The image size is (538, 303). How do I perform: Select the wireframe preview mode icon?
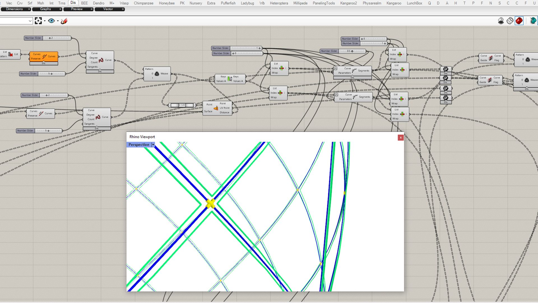(510, 21)
